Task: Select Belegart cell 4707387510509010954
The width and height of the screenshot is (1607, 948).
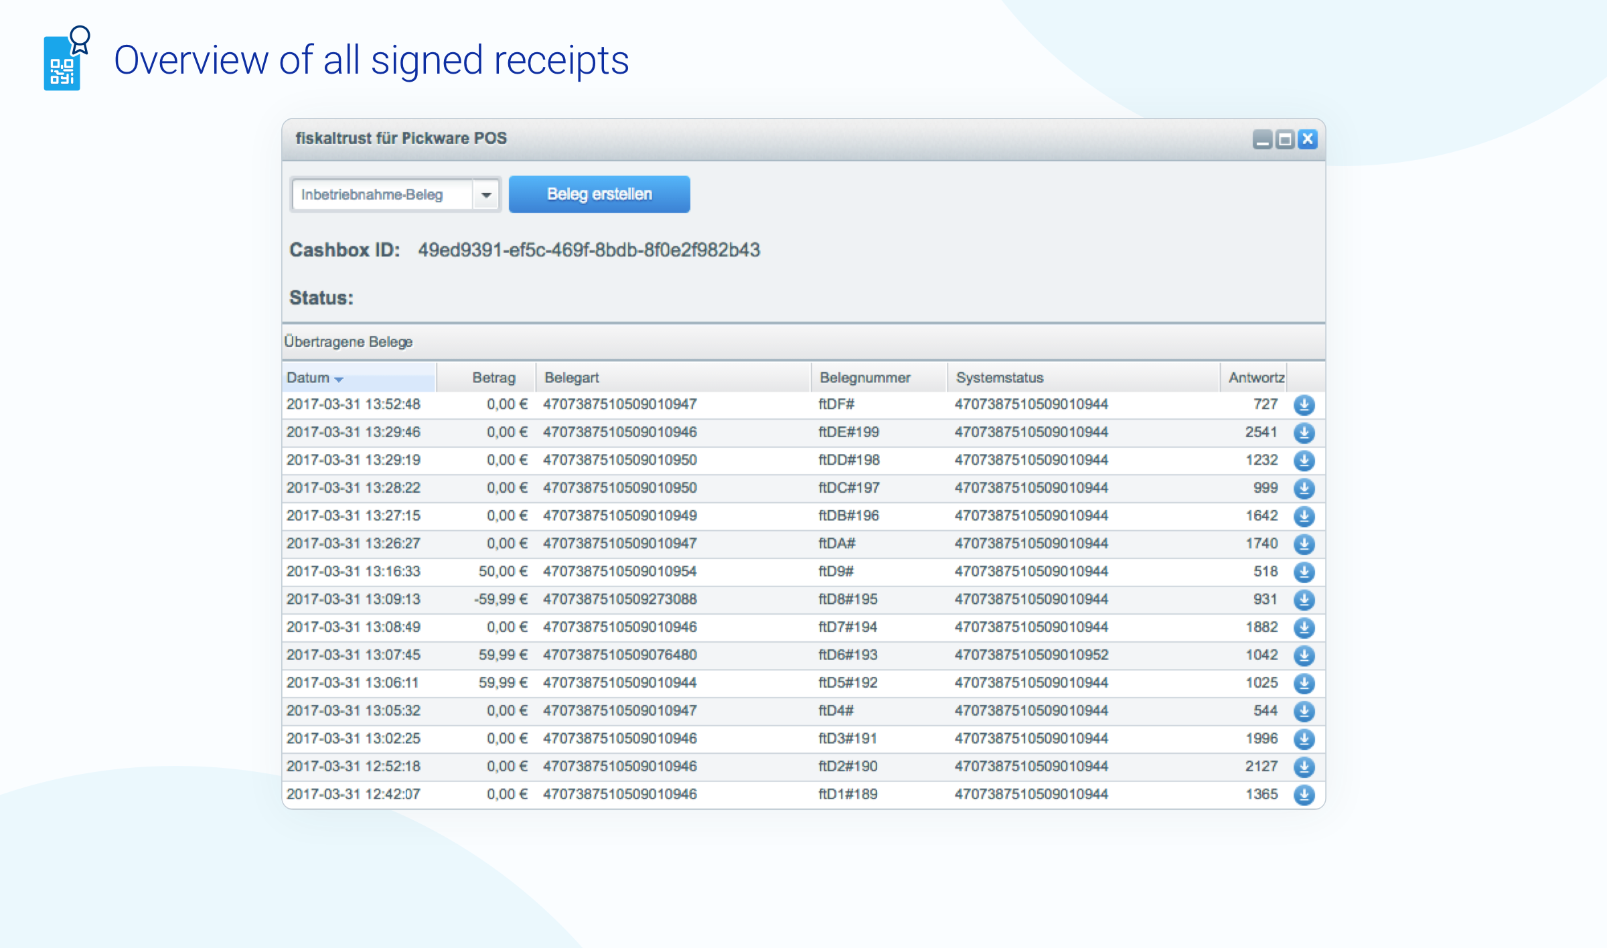Action: coord(620,572)
